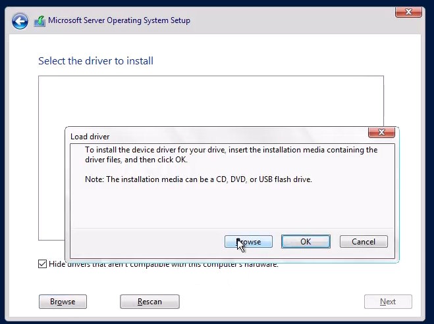Click the note about CD, DVD, or USB media
The width and height of the screenshot is (434, 324).
[198, 179]
